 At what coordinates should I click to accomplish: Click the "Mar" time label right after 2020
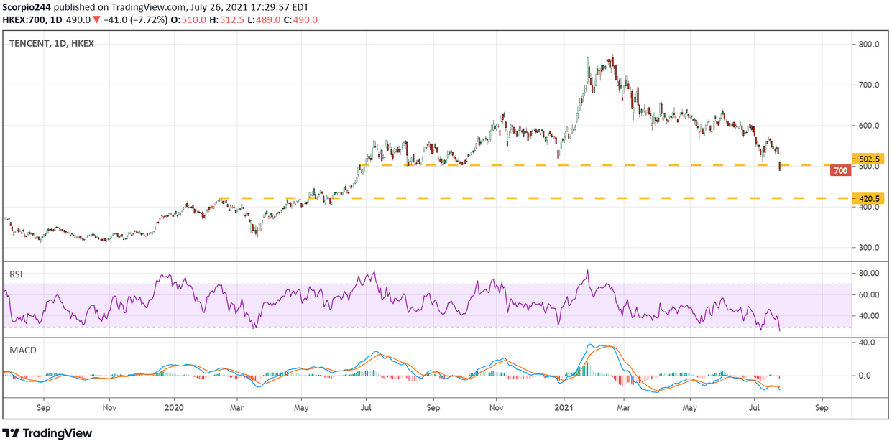coord(238,407)
